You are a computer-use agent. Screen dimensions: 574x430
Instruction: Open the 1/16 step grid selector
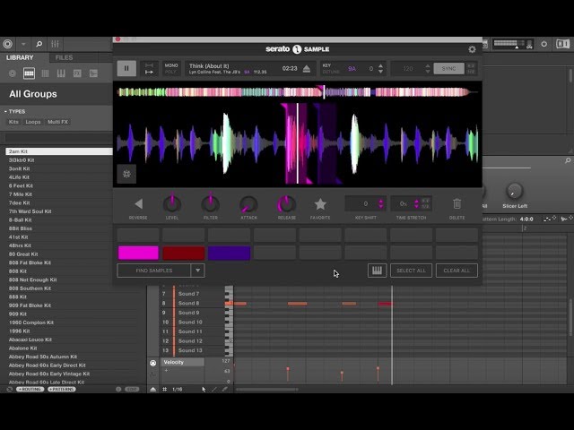point(178,390)
